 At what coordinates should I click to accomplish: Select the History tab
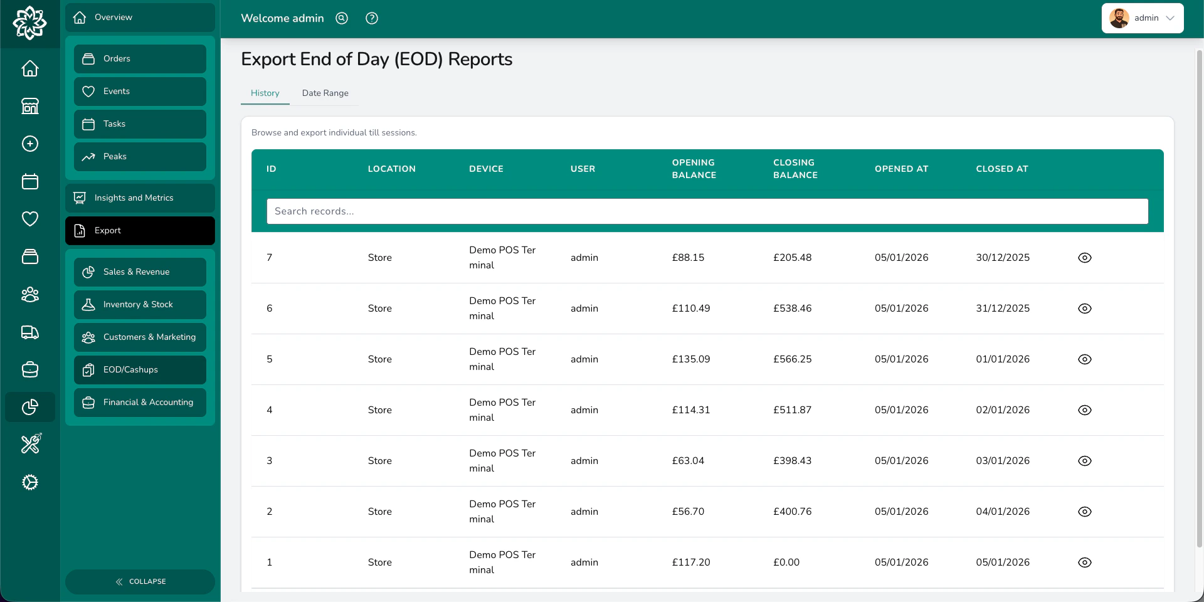(265, 93)
